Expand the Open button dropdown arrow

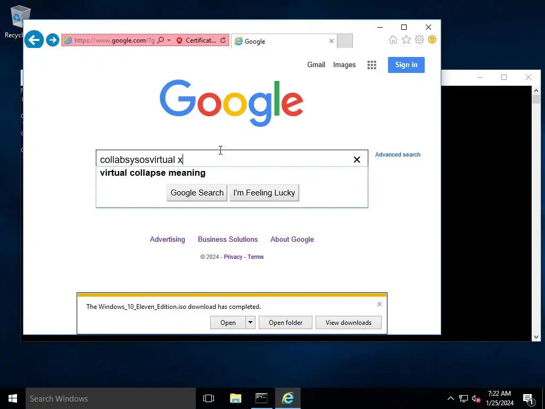coord(250,322)
